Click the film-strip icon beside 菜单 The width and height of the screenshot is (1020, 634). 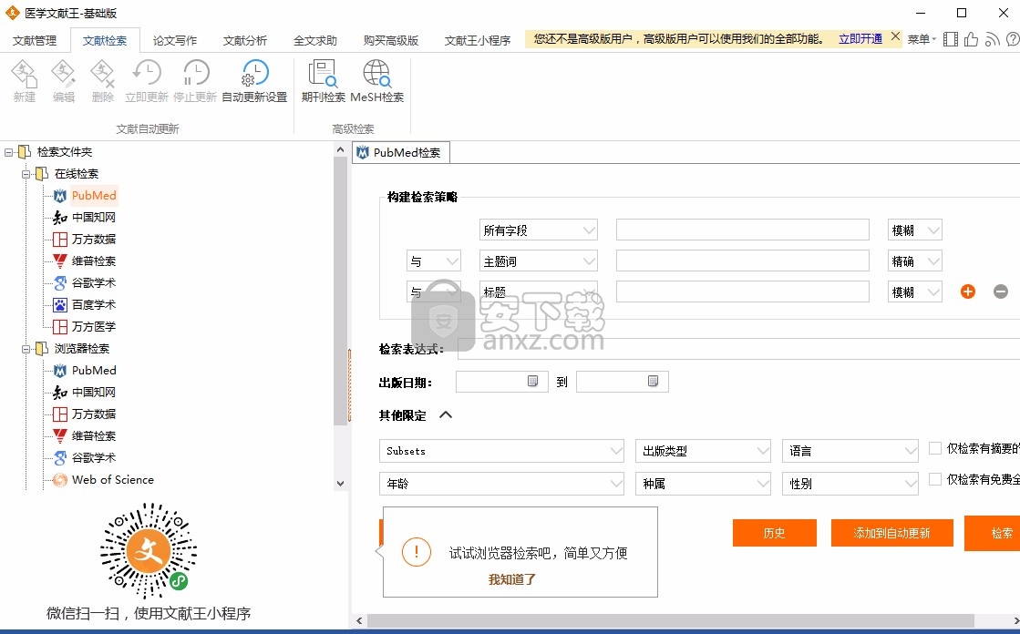[x=951, y=39]
